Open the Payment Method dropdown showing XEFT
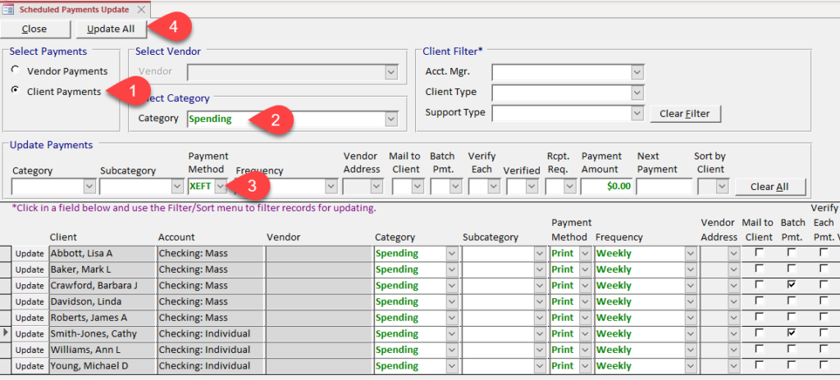The height and width of the screenshot is (380, 840). pyautogui.click(x=221, y=186)
